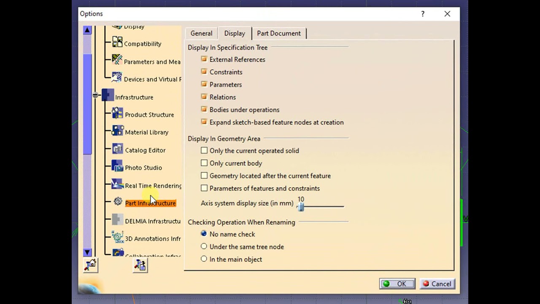The width and height of the screenshot is (540, 304).
Task: Click the Part Infrastructure gear icon
Action: 118,201
